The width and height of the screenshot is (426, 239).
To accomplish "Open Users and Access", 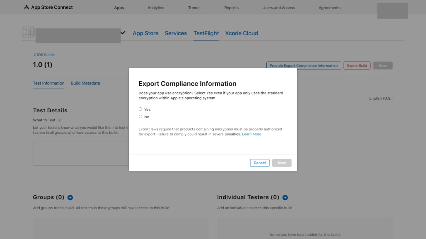I will tap(279, 8).
